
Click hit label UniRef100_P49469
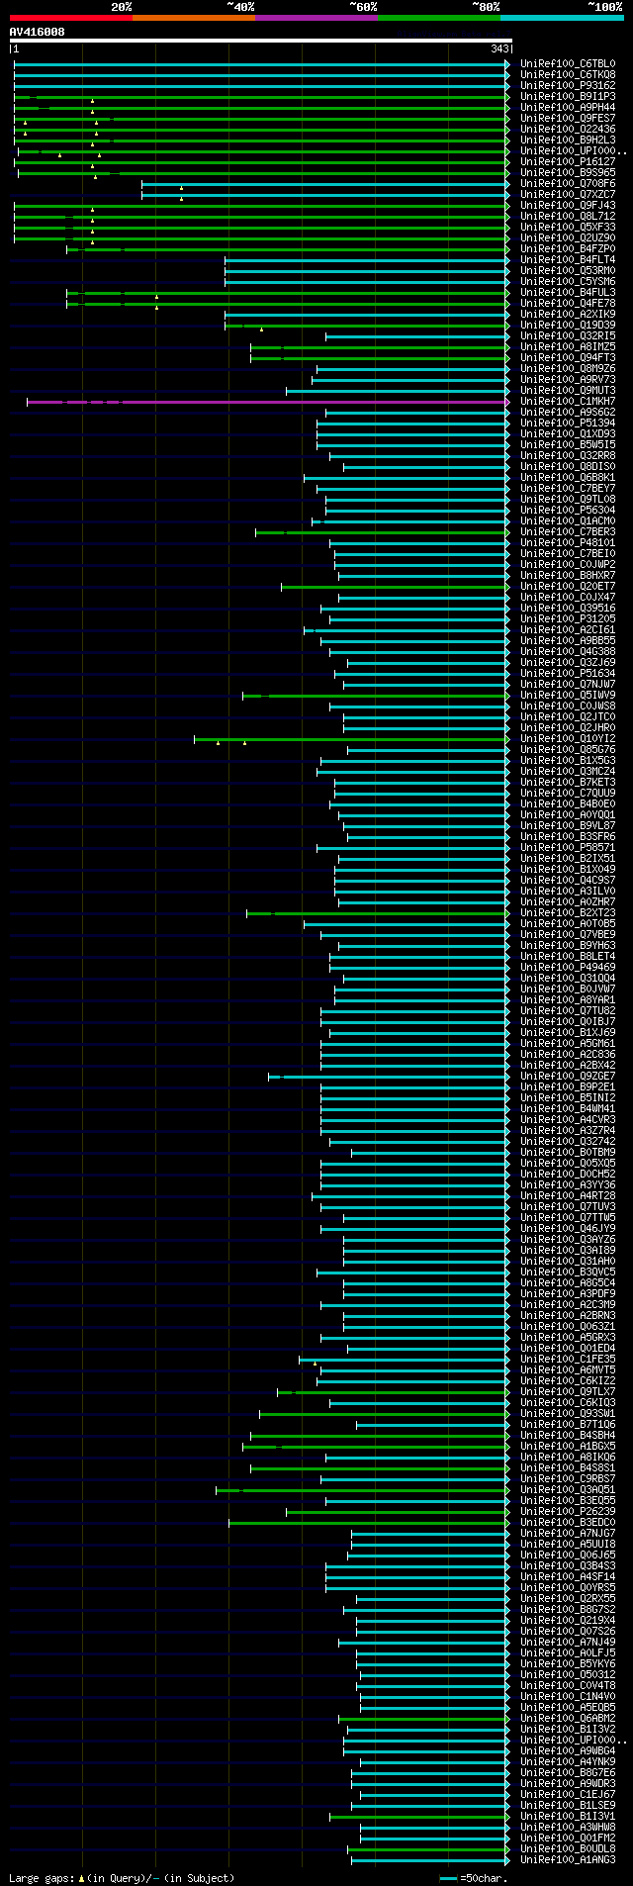point(568,968)
